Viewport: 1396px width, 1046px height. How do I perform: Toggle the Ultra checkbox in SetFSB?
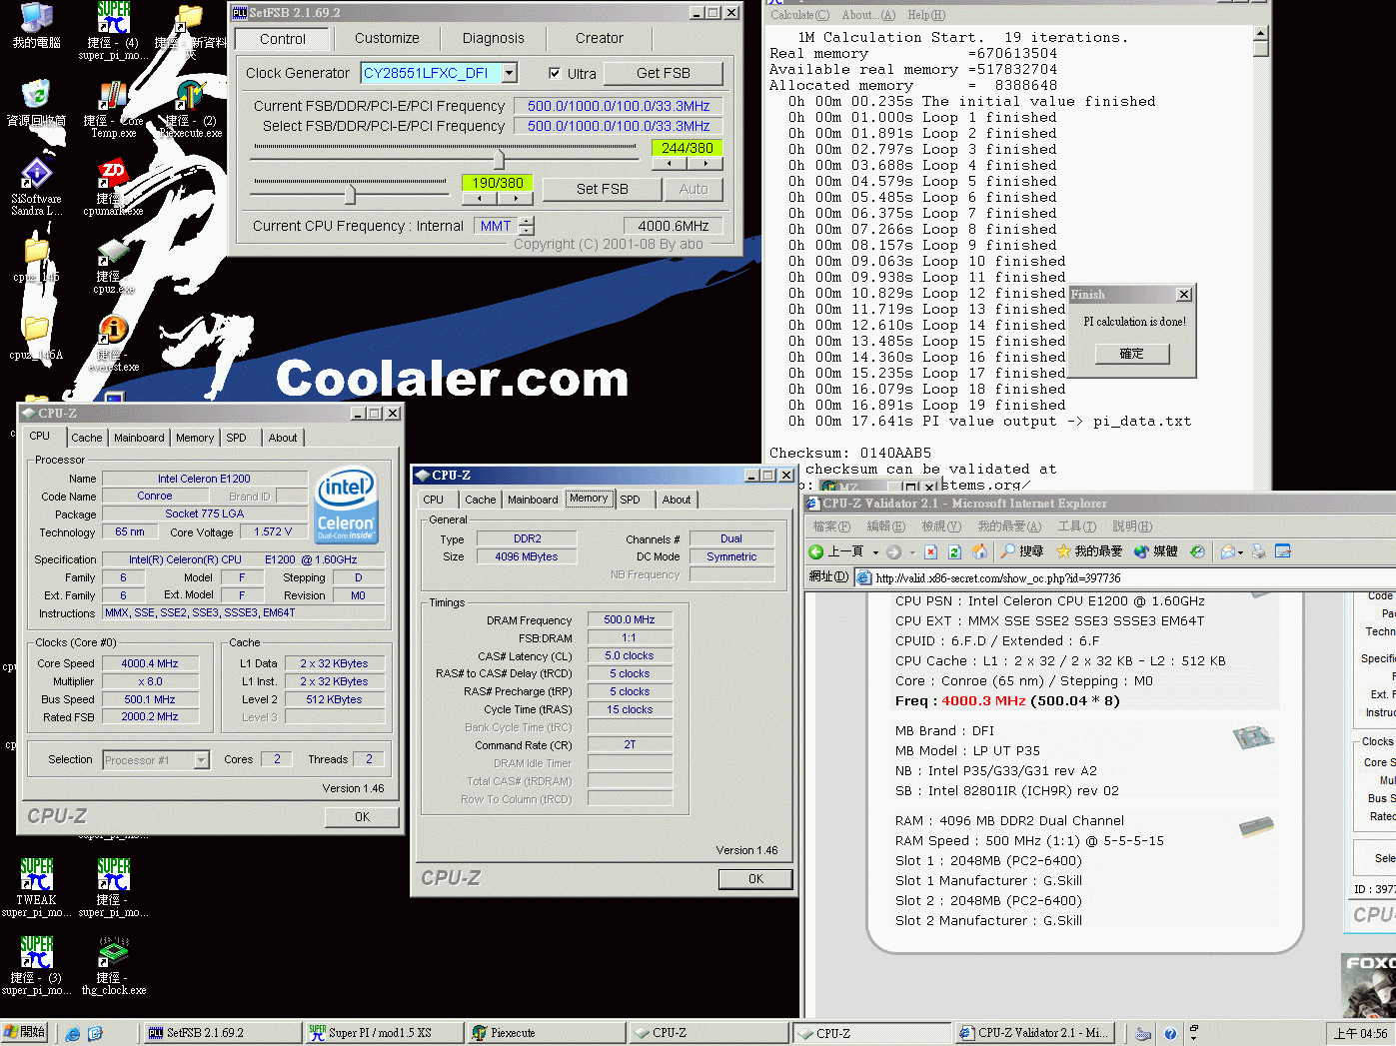tap(555, 73)
